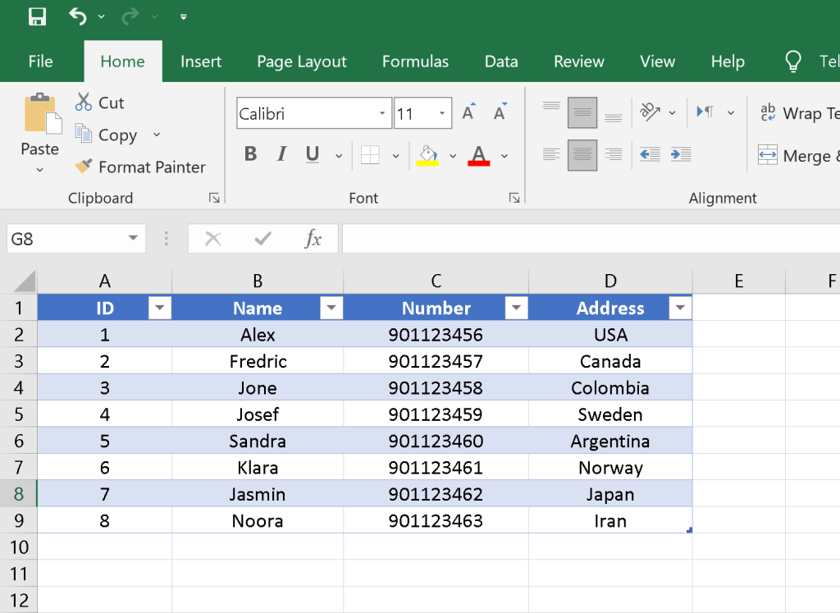This screenshot has height=613, width=840.
Task: Click the Decrease Font Size icon
Action: coord(500,112)
